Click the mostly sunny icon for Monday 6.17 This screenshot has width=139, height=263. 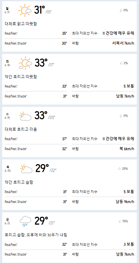(25, 10)
